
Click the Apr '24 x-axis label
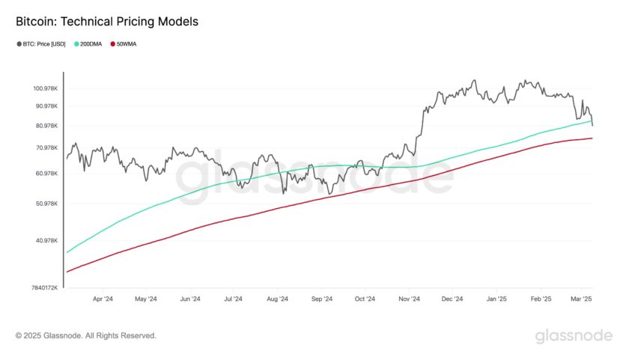pos(103,299)
